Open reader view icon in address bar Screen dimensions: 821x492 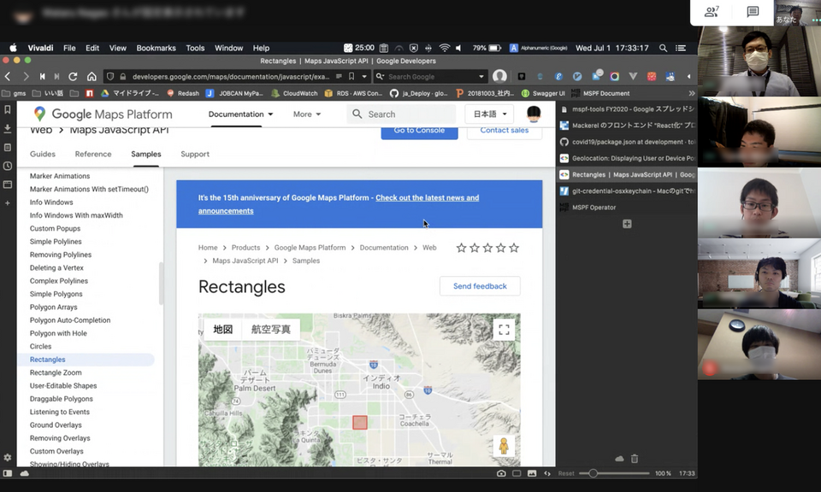[x=340, y=76]
